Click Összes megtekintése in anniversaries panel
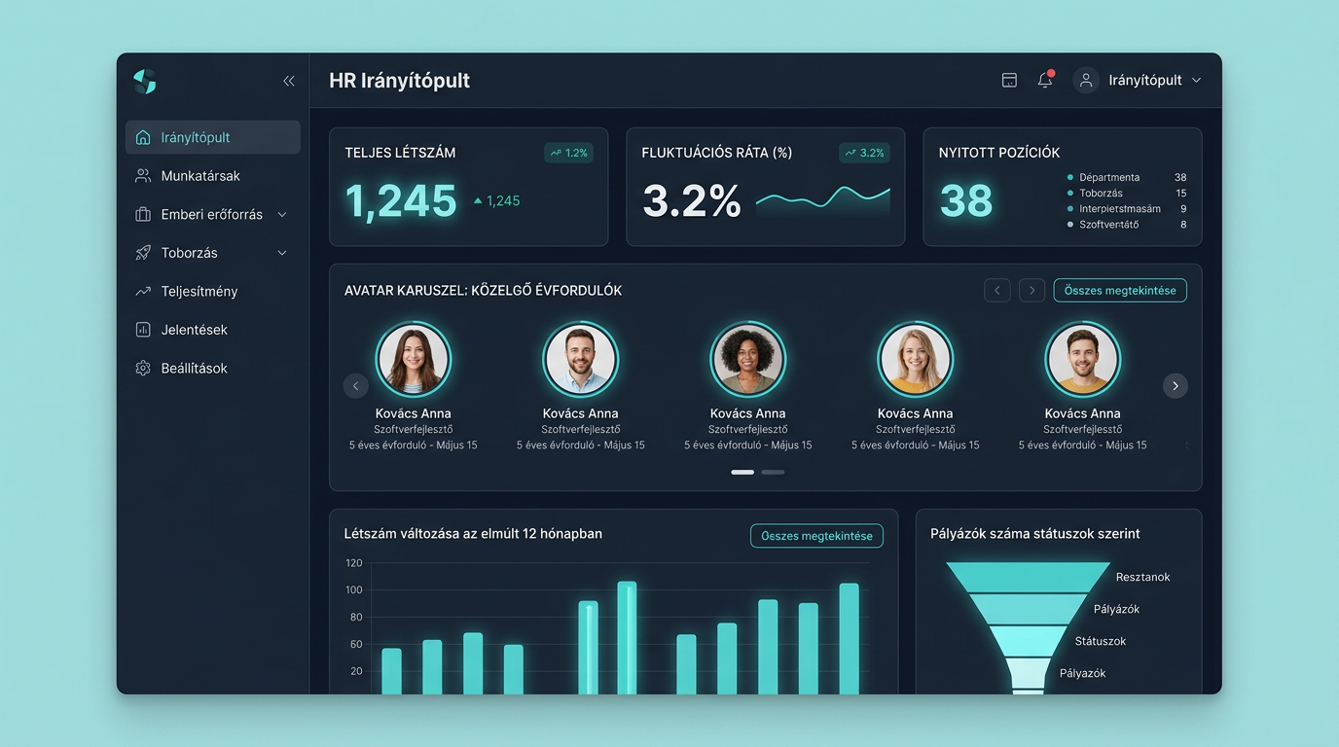The width and height of the screenshot is (1339, 747). [1120, 290]
